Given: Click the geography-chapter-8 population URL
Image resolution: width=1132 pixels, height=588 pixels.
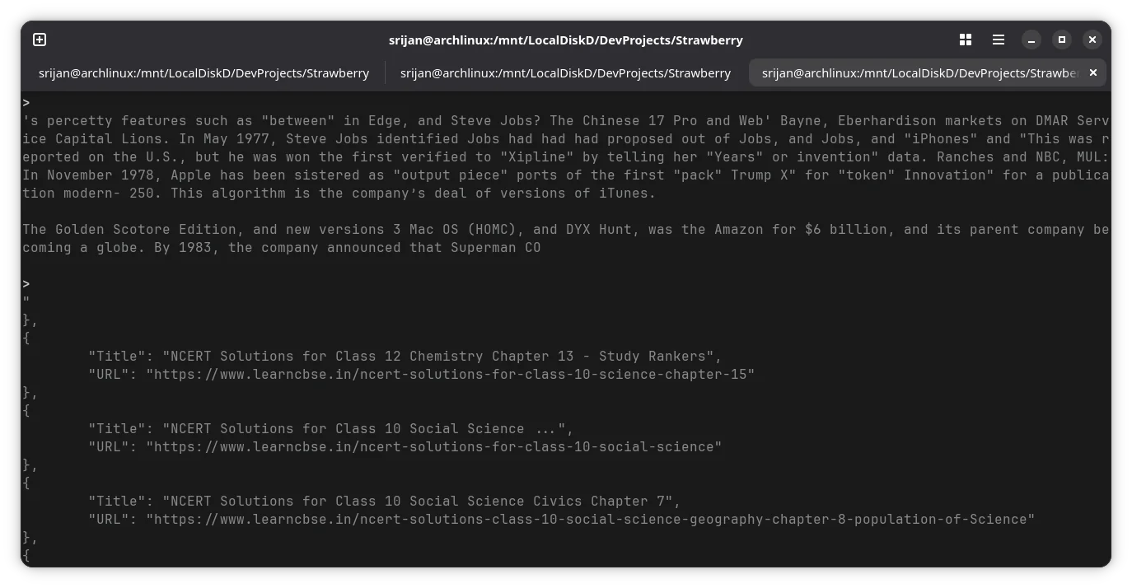Looking at the screenshot, I should click(590, 520).
